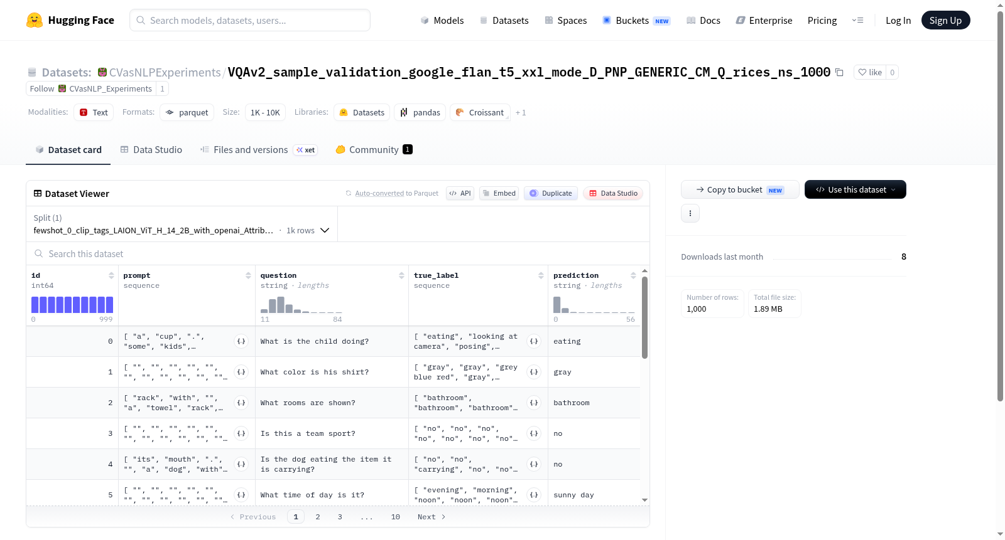Viewport: 1005px width, 540px height.
Task: Like this dataset with the heart button
Action: click(x=870, y=72)
